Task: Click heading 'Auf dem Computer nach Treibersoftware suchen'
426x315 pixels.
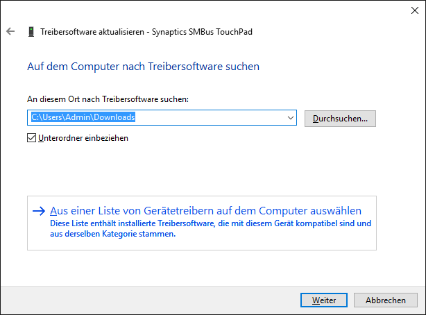Action: coord(143,67)
